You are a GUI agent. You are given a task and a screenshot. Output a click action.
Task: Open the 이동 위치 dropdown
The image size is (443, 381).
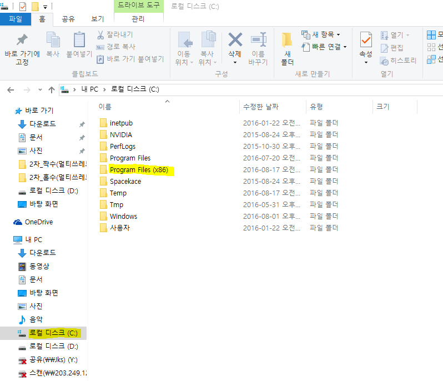point(184,58)
